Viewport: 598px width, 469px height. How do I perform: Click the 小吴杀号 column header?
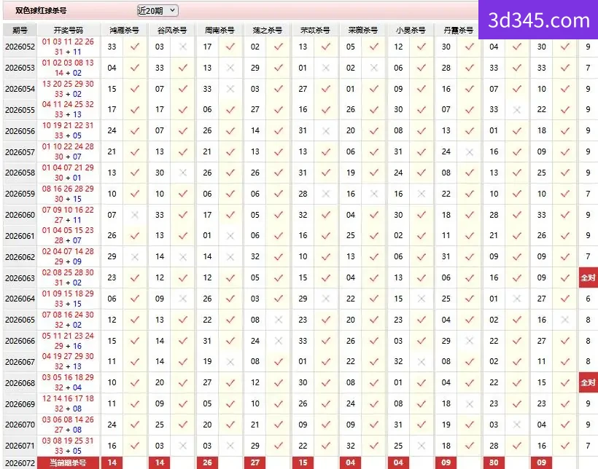coord(411,30)
